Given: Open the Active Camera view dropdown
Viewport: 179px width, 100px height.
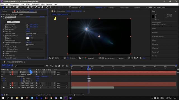Looking at the screenshot, I should coord(111,58).
